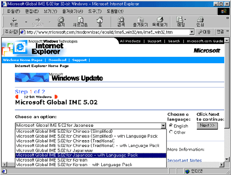Select the Other language radio button

(x=171, y=132)
